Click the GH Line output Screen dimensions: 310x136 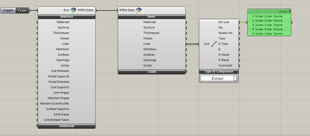point(224,22)
